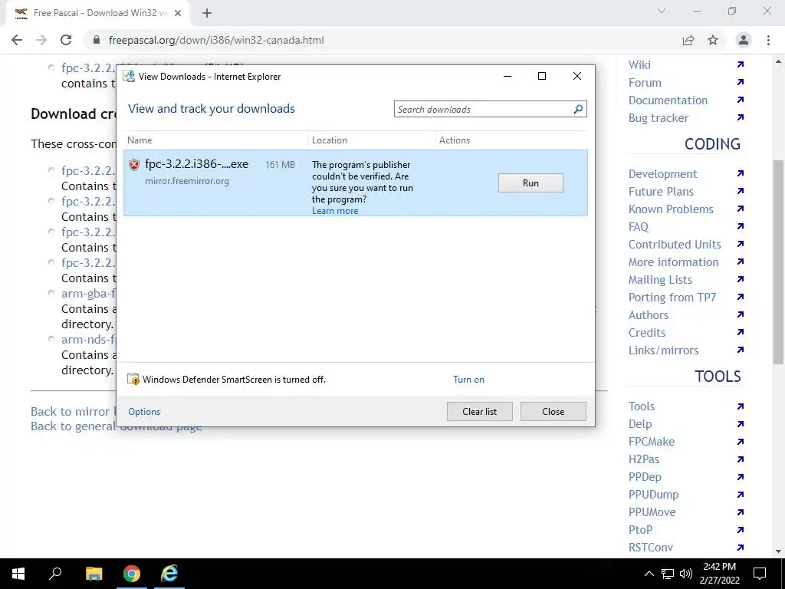Switch to Chrome in taskbar
Viewport: 785px width, 589px height.
(132, 574)
